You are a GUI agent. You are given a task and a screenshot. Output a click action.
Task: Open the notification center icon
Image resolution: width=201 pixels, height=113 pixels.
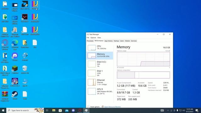pos(197,110)
